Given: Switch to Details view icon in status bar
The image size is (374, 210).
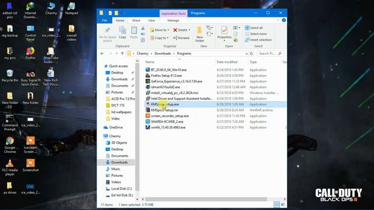Looking at the screenshot, I should 276,205.
